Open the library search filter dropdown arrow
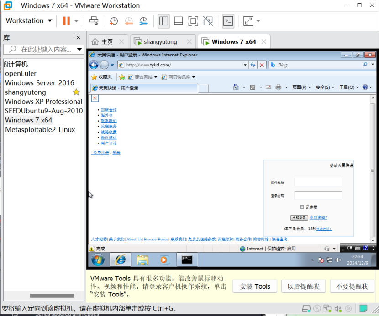Viewport: 379px width, 316px height. pyautogui.click(x=79, y=50)
